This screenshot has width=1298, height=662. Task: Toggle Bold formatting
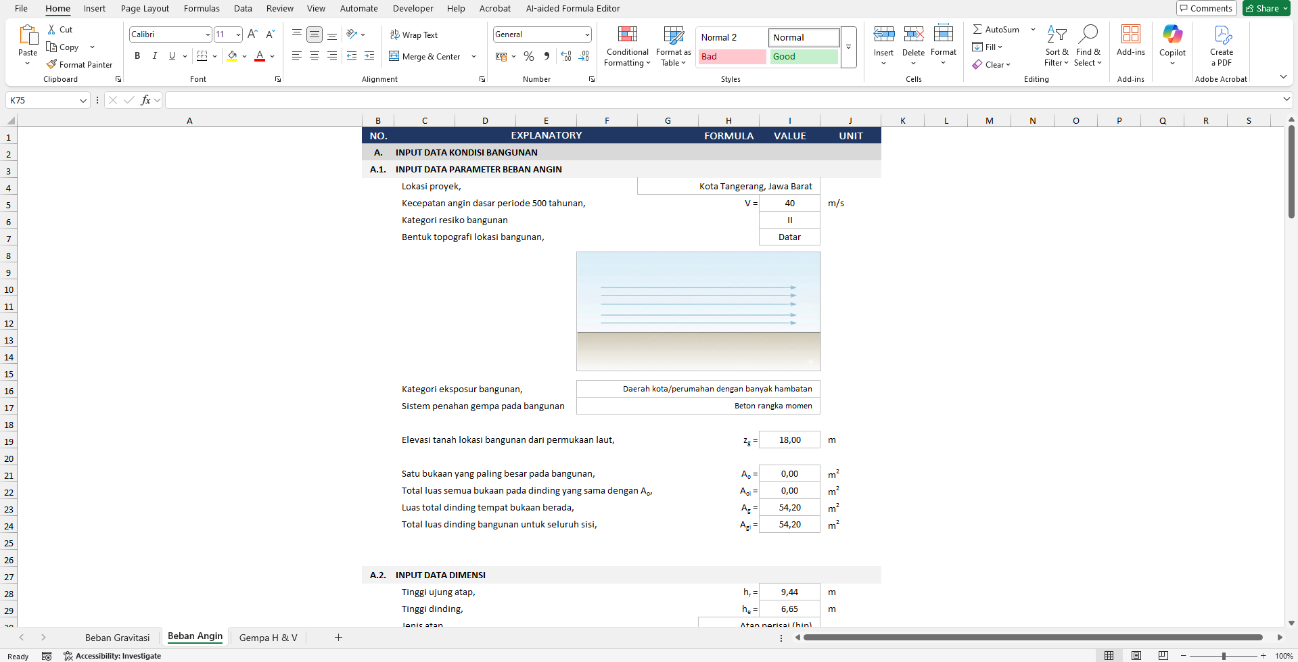pyautogui.click(x=137, y=56)
